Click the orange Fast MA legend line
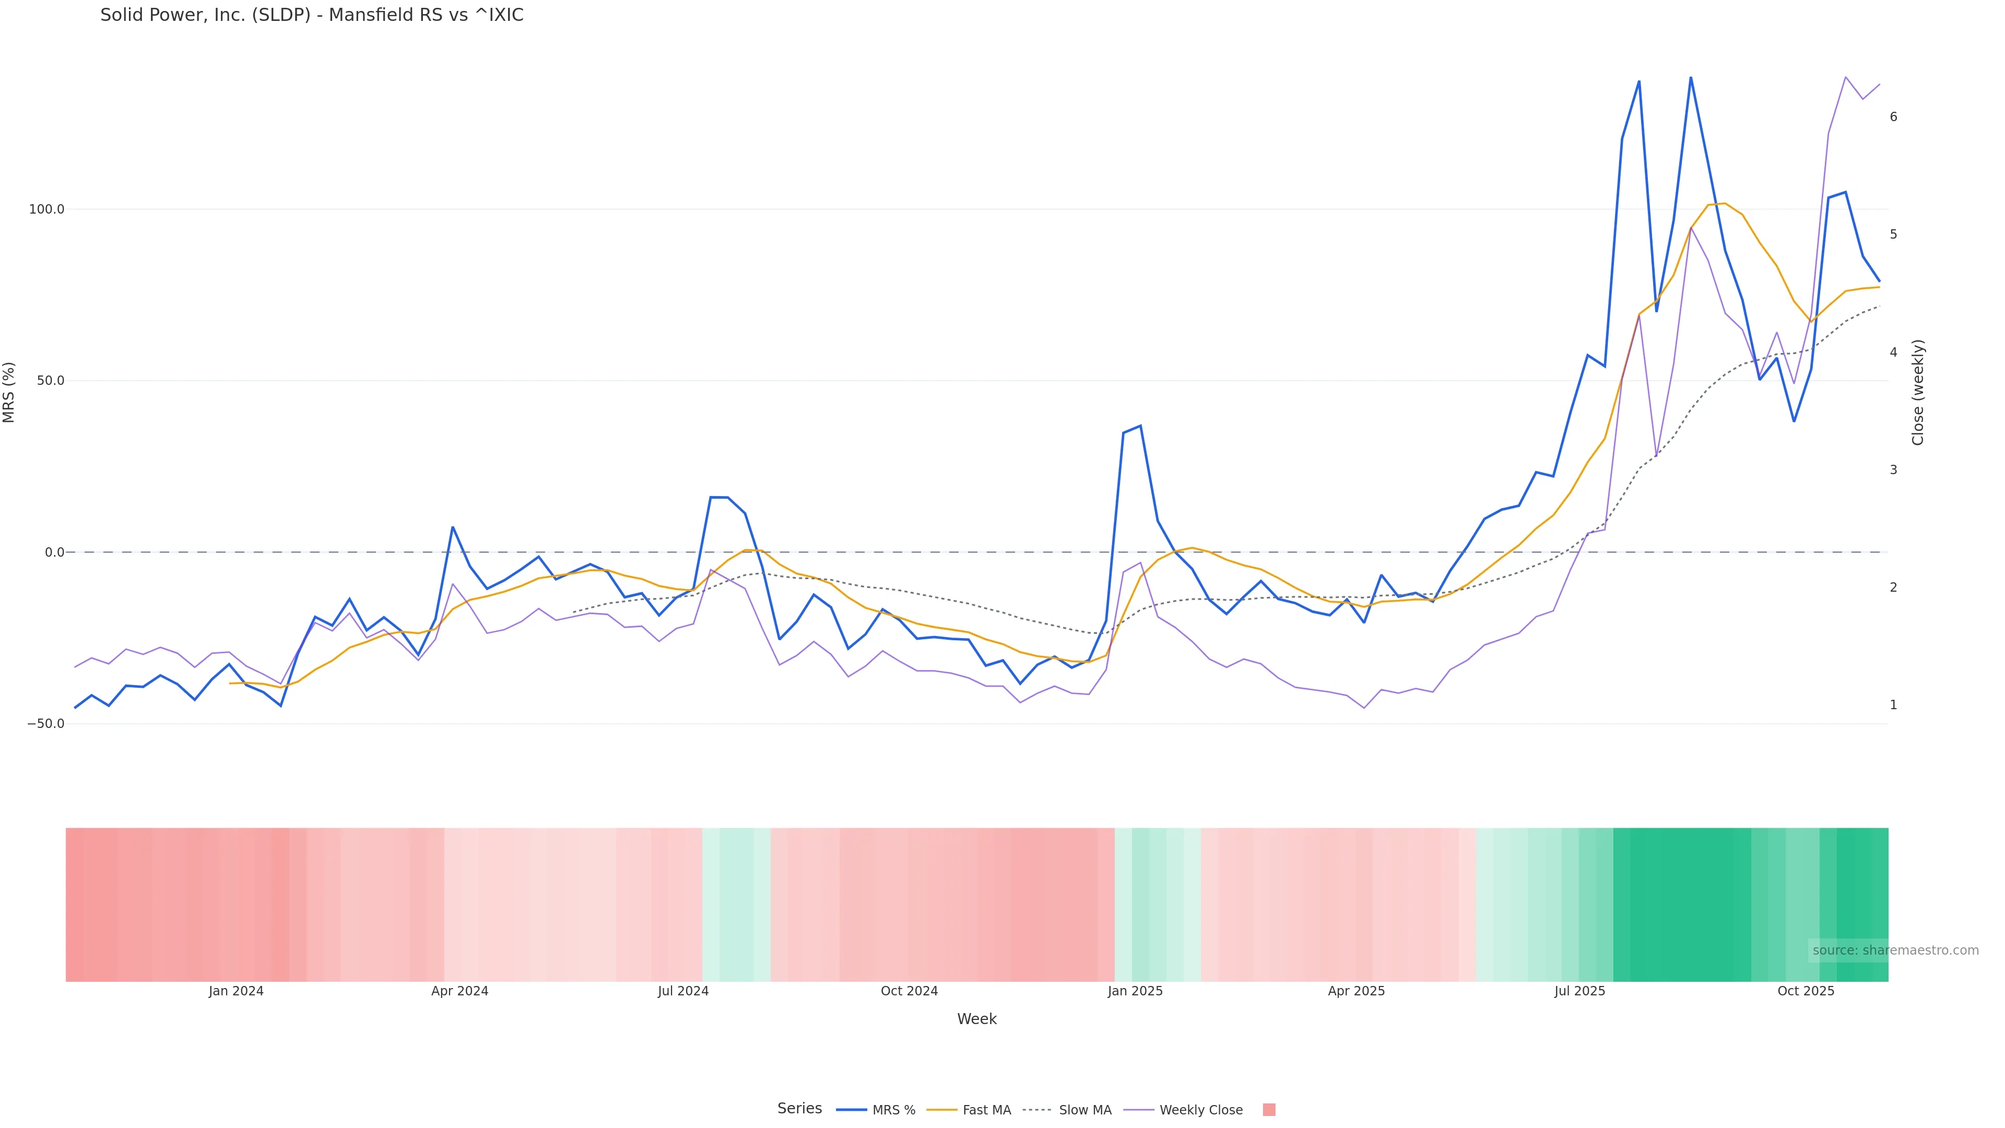The image size is (2005, 1128). (942, 1110)
